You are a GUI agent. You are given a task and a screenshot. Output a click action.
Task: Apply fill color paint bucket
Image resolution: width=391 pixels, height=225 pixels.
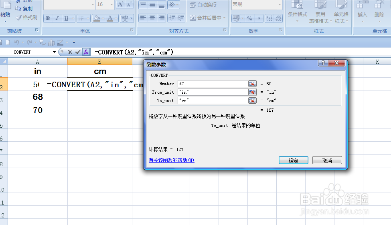coord(97,18)
